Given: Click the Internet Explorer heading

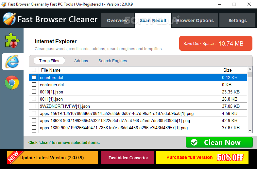Looking at the screenshot, I should (x=56, y=41).
